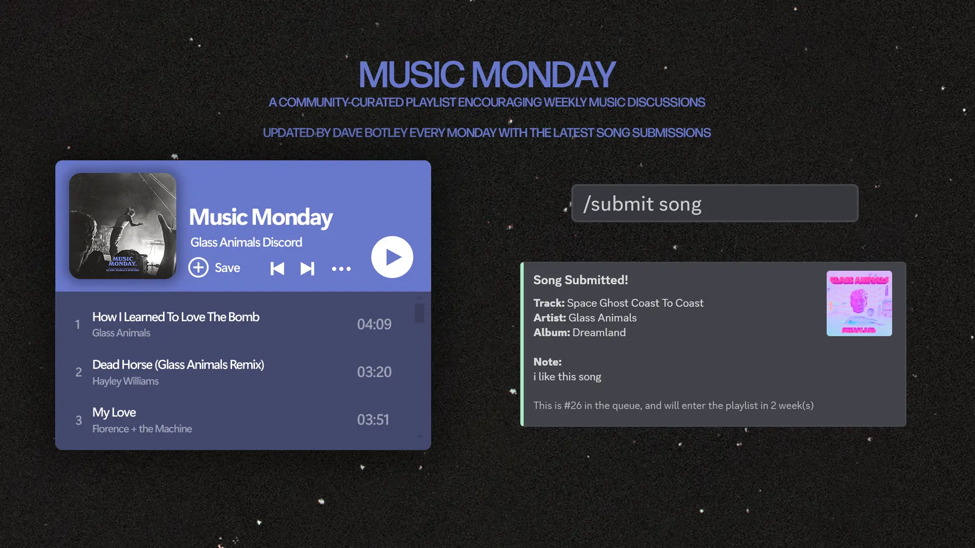Image resolution: width=975 pixels, height=548 pixels.
Task: Select the track My Love
Action: [114, 413]
